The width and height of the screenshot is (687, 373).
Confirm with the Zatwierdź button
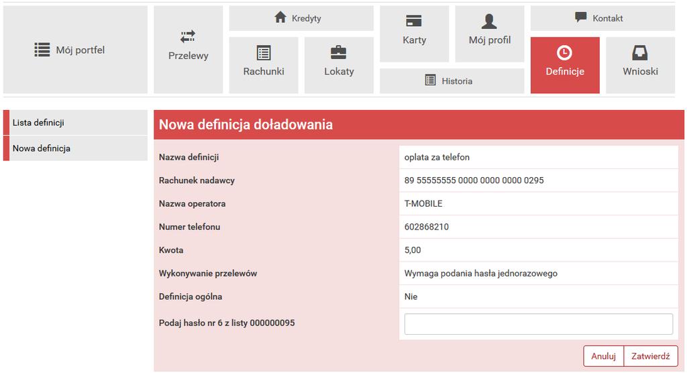click(x=651, y=356)
